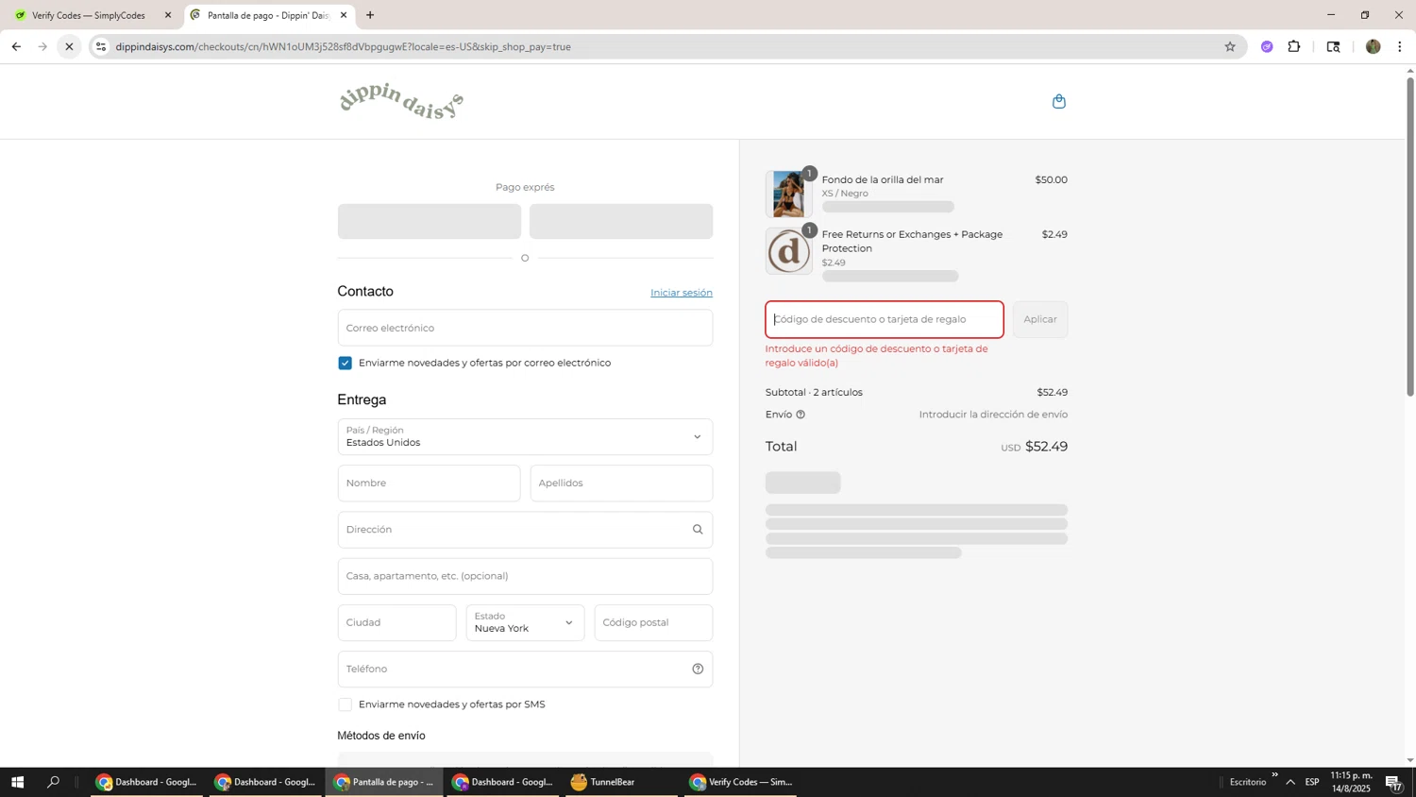Click the "Métodos de envío" heading
The image size is (1416, 797).
[381, 736]
